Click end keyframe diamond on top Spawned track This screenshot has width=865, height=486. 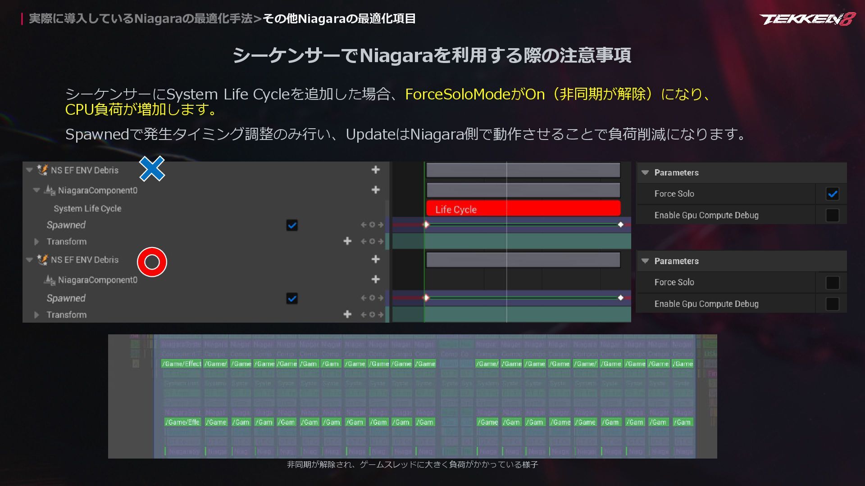[620, 225]
